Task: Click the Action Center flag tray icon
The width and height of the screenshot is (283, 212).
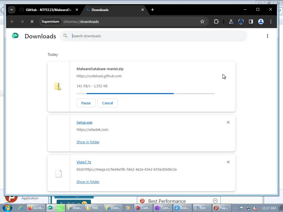Action: click(242, 208)
